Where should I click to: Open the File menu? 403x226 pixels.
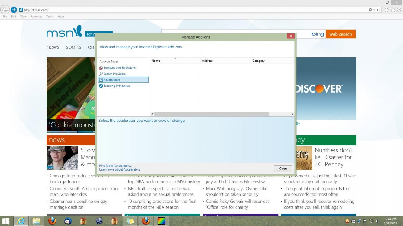pos(5,17)
